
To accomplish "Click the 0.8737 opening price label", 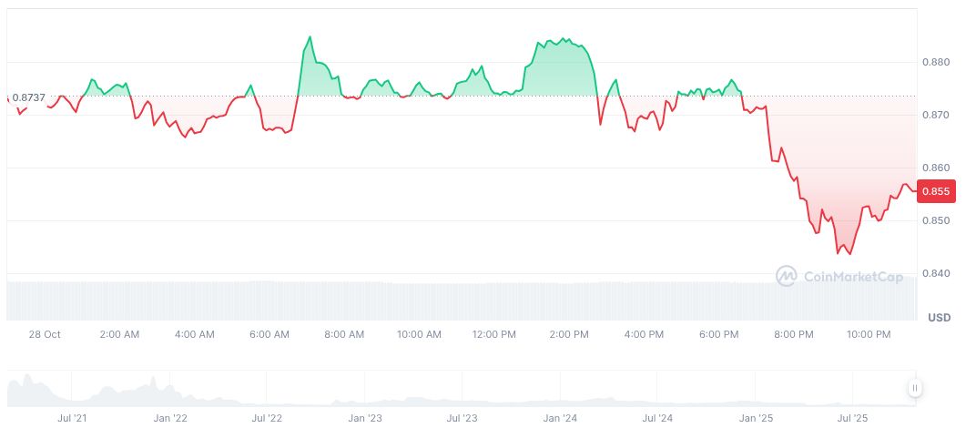I will (x=27, y=97).
